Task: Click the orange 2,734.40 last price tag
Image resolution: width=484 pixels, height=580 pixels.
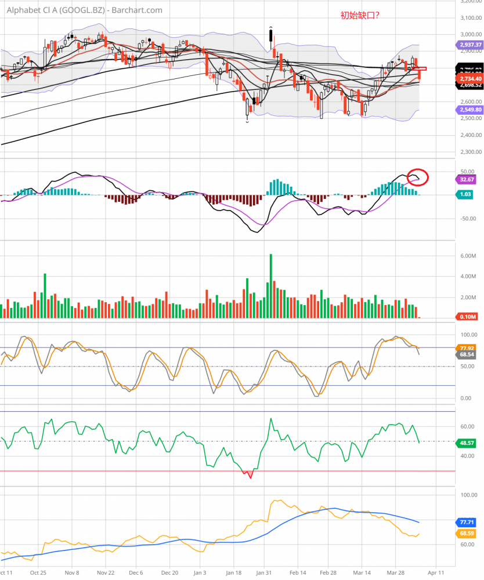Action: (x=465, y=78)
